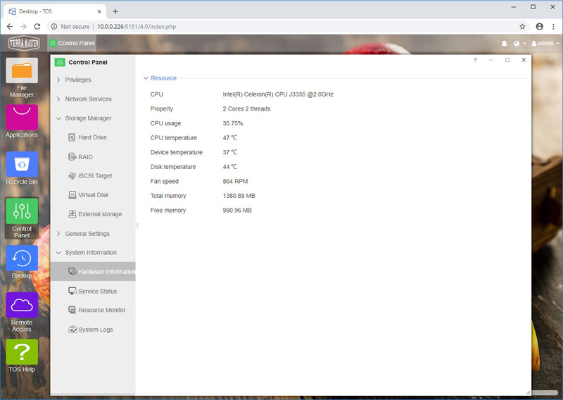Select Hard Drive in sidebar
The width and height of the screenshot is (563, 400).
tap(92, 137)
